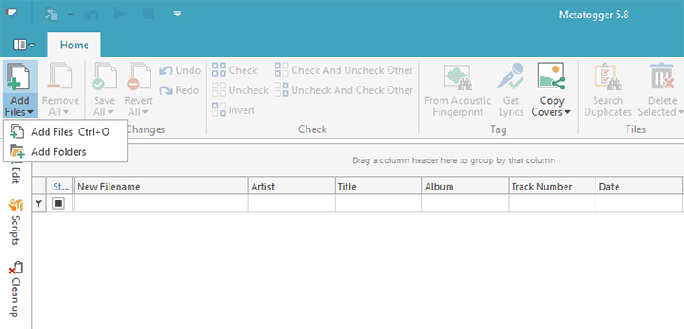Sort by Artist column header

pos(292,187)
